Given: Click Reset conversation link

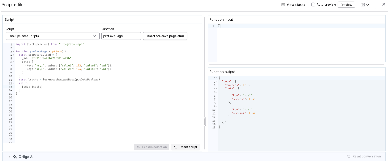Looking at the screenshot, I should point(364,156).
